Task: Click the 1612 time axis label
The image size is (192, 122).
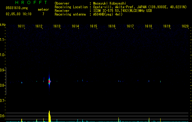Action: (x=39, y=26)
